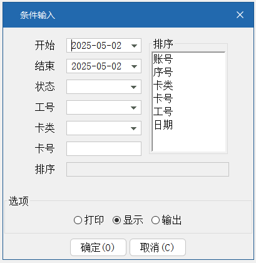Choose 日期 in the sort list
Screen dimensions: 256x263
click(x=163, y=125)
